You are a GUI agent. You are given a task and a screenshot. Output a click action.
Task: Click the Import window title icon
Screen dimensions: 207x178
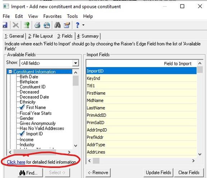(6, 6)
